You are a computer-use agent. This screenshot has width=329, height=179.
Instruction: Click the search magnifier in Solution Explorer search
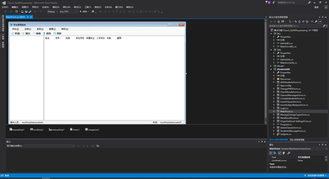tap(324, 26)
